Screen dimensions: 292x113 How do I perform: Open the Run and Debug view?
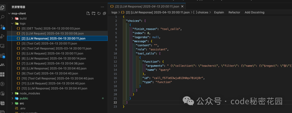click(x=2, y=36)
